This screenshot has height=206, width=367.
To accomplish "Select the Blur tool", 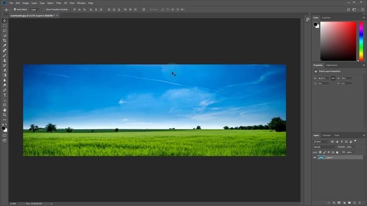I will [x=5, y=80].
